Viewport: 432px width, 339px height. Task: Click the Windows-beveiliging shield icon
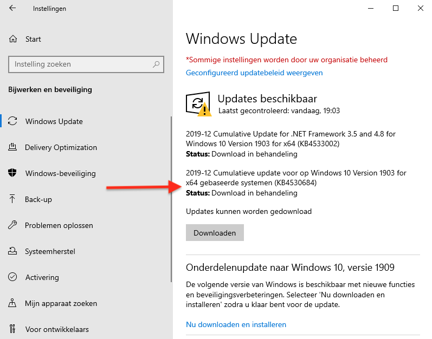click(x=13, y=173)
